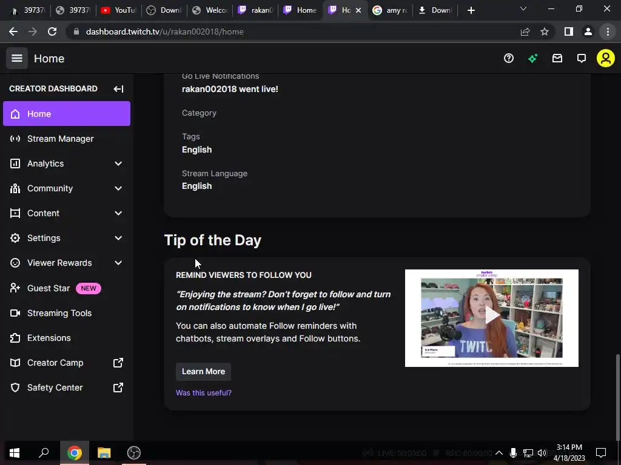Expand the Community section chevron
621x465 pixels.
coord(118,189)
